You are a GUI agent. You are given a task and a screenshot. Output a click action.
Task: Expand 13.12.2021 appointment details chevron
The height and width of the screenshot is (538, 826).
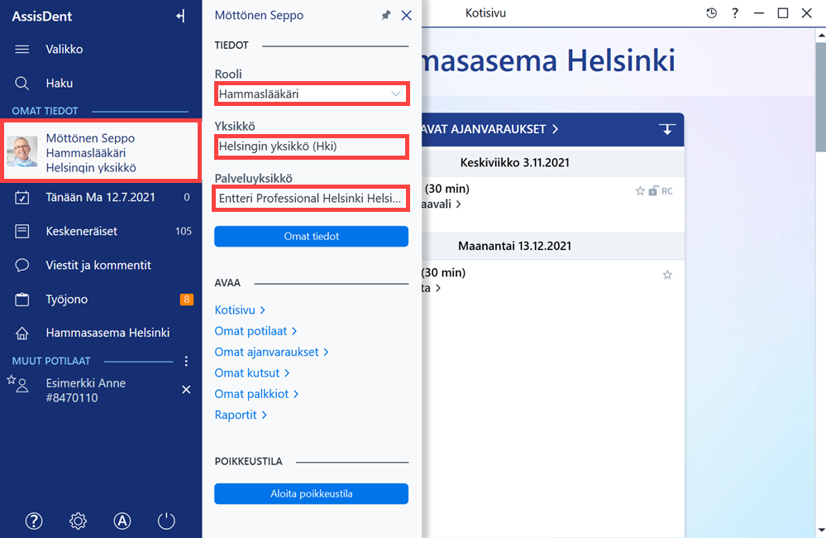coord(437,288)
